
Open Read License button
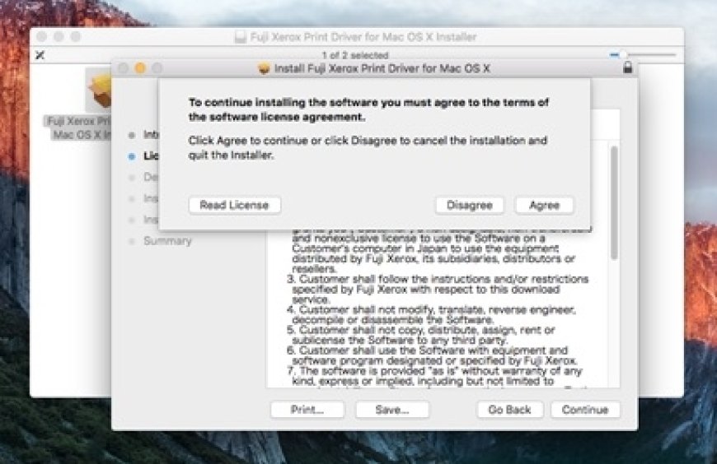235,205
